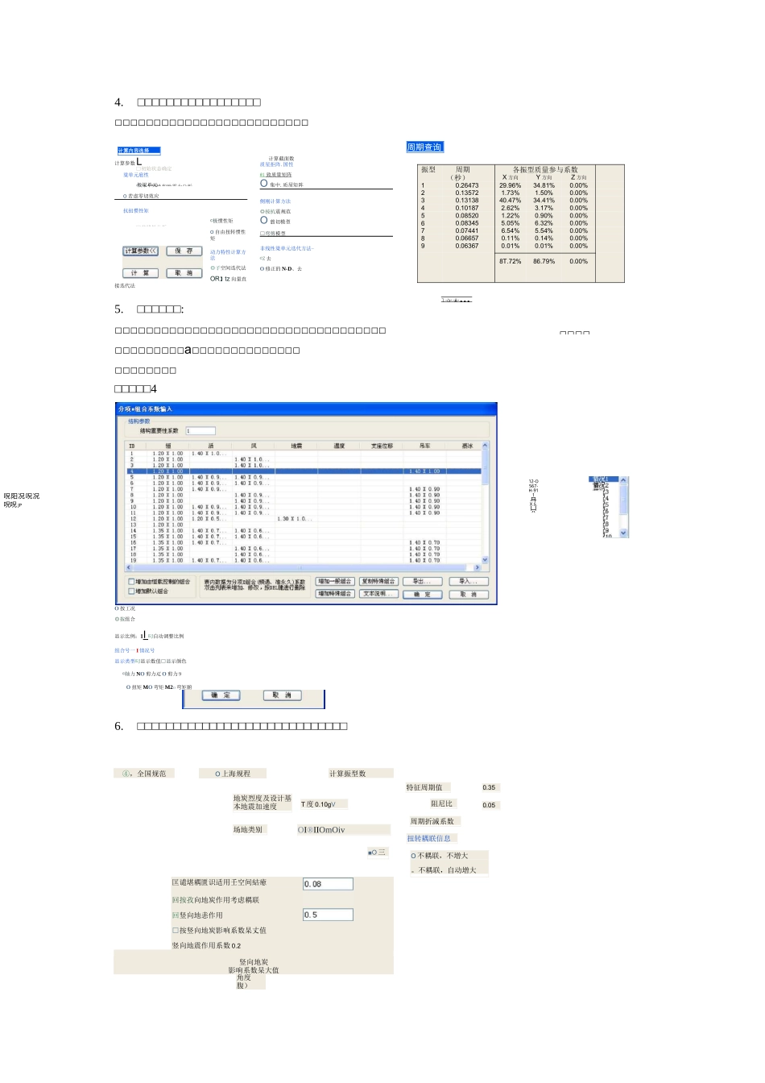Click the 增加一般组合 button
This screenshot has width=765, height=1083.
(334, 582)
